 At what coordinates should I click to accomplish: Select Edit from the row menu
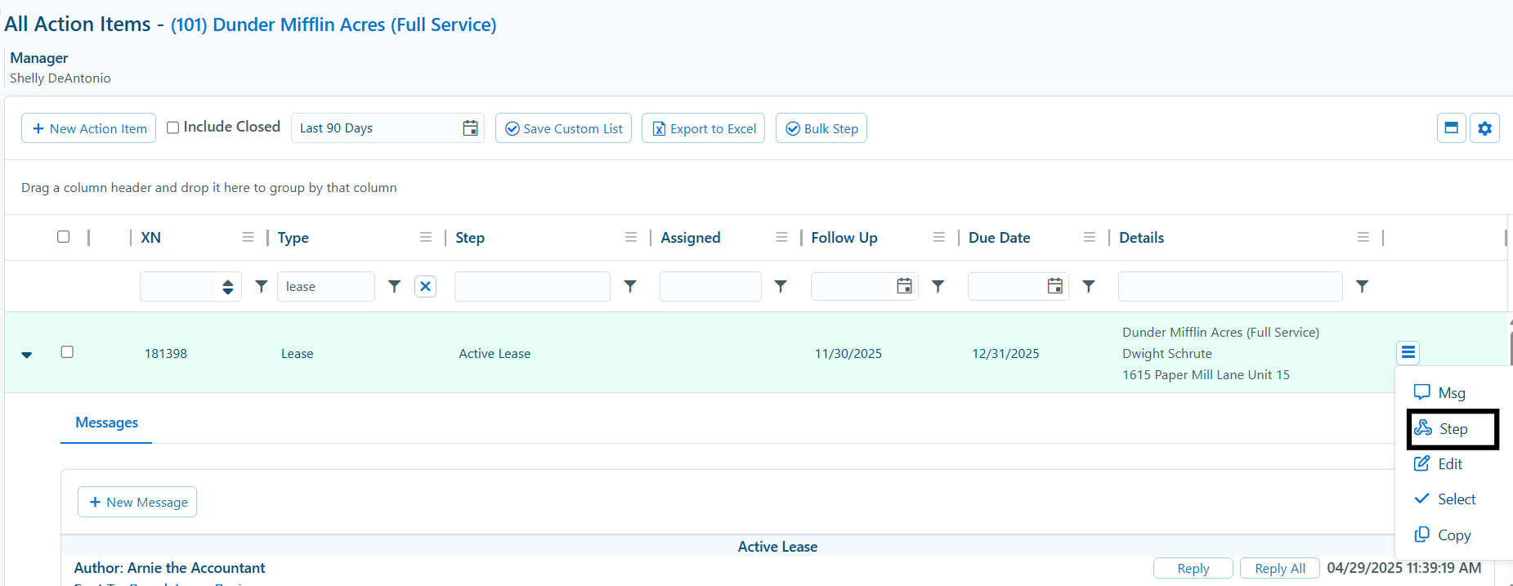point(1439,464)
